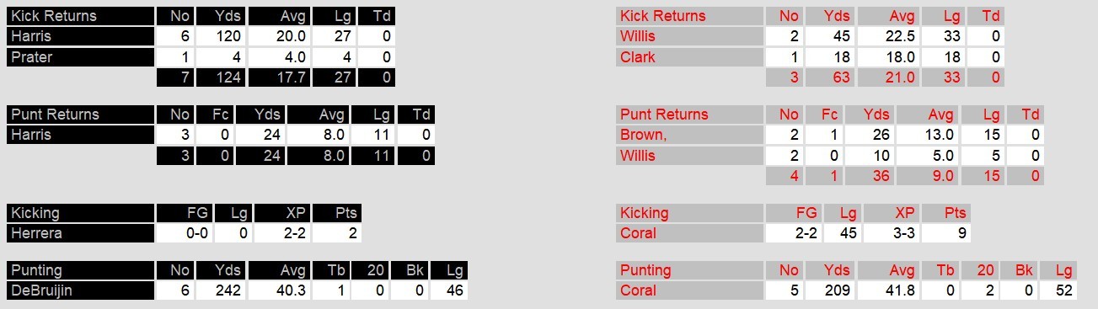1098x309 pixels.
Task: Click the black Kicking section header
Action: point(80,213)
